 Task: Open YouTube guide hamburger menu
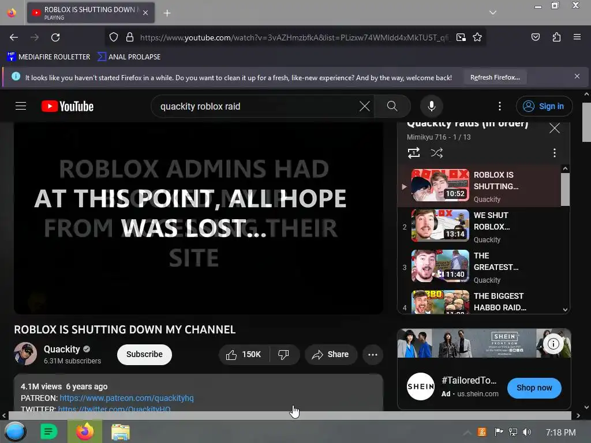[x=21, y=106]
